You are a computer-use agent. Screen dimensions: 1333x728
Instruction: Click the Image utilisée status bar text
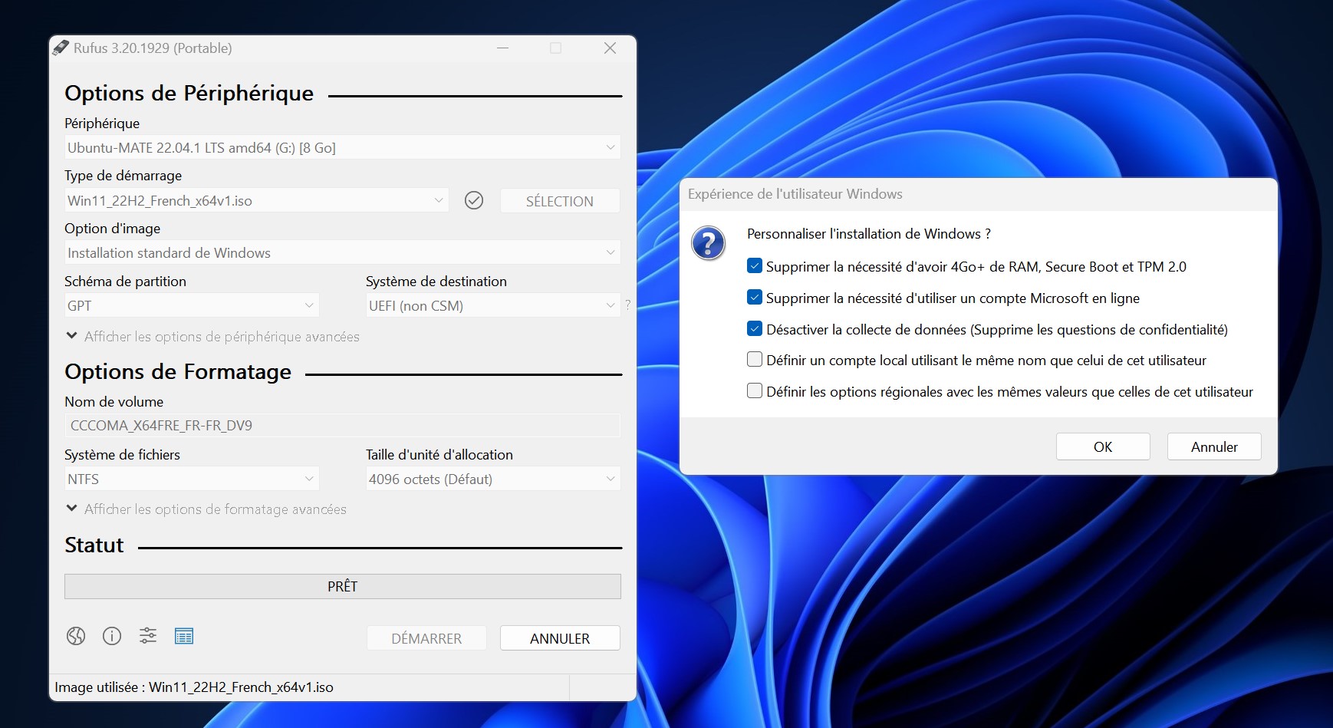pyautogui.click(x=194, y=687)
